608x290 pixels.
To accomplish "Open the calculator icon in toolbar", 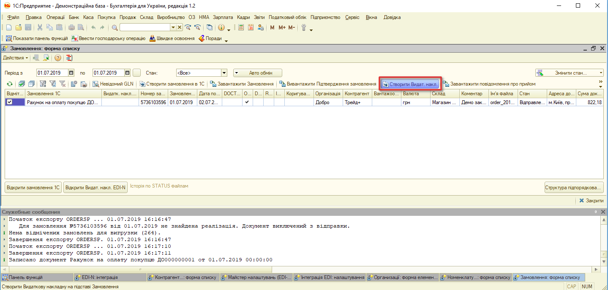I will tap(241, 27).
